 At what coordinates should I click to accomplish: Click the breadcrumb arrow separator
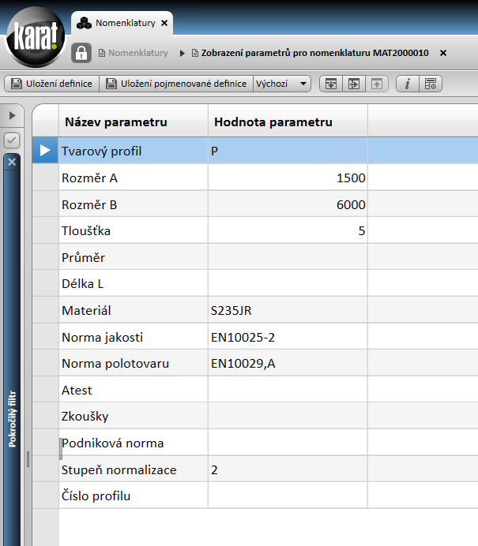[183, 54]
